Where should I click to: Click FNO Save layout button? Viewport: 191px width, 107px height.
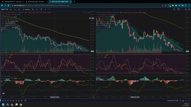pos(179,9)
